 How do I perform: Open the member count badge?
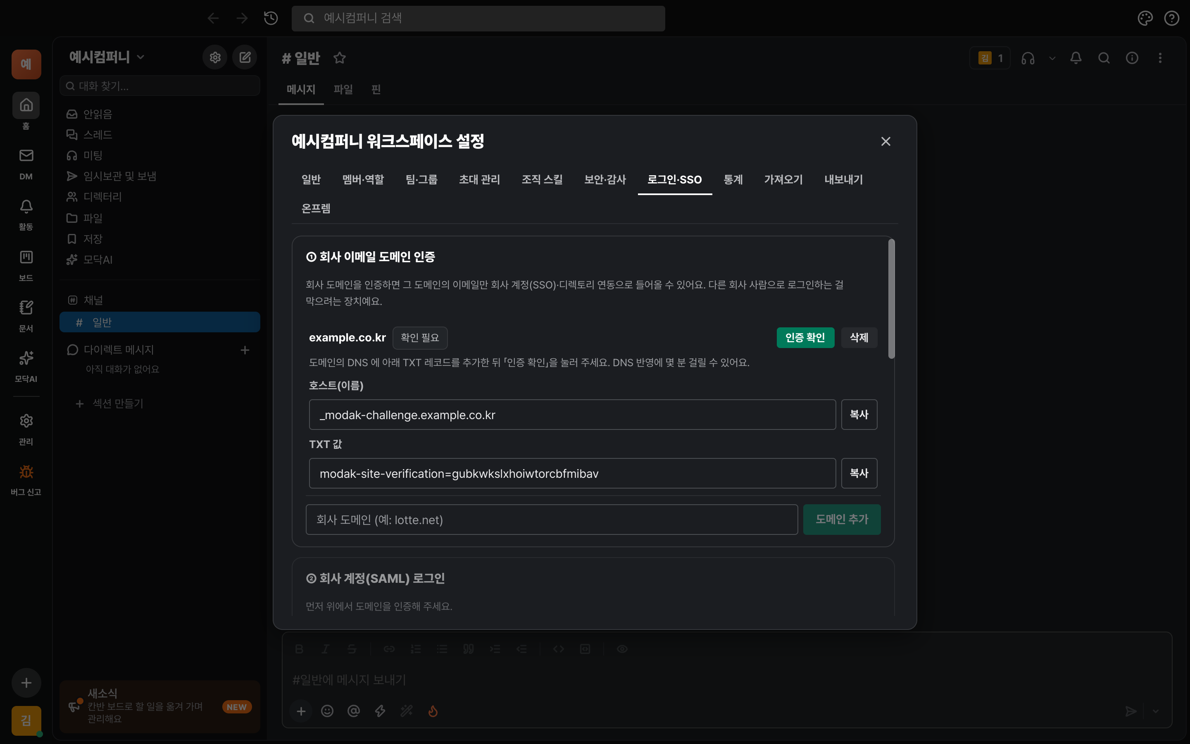(x=990, y=58)
